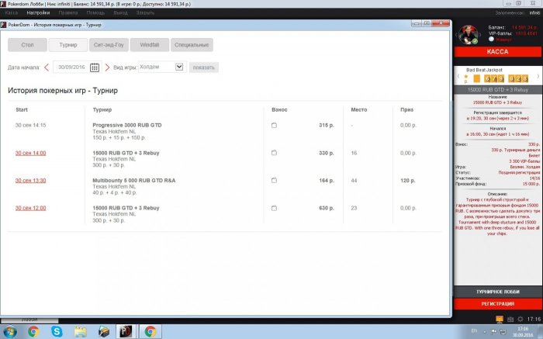Image resolution: width=543 pixels, height=339 pixels.
Task: Open Pokerdom app icon in taskbar
Action: (x=126, y=331)
